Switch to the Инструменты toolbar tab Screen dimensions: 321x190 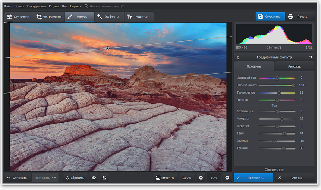(x=49, y=16)
